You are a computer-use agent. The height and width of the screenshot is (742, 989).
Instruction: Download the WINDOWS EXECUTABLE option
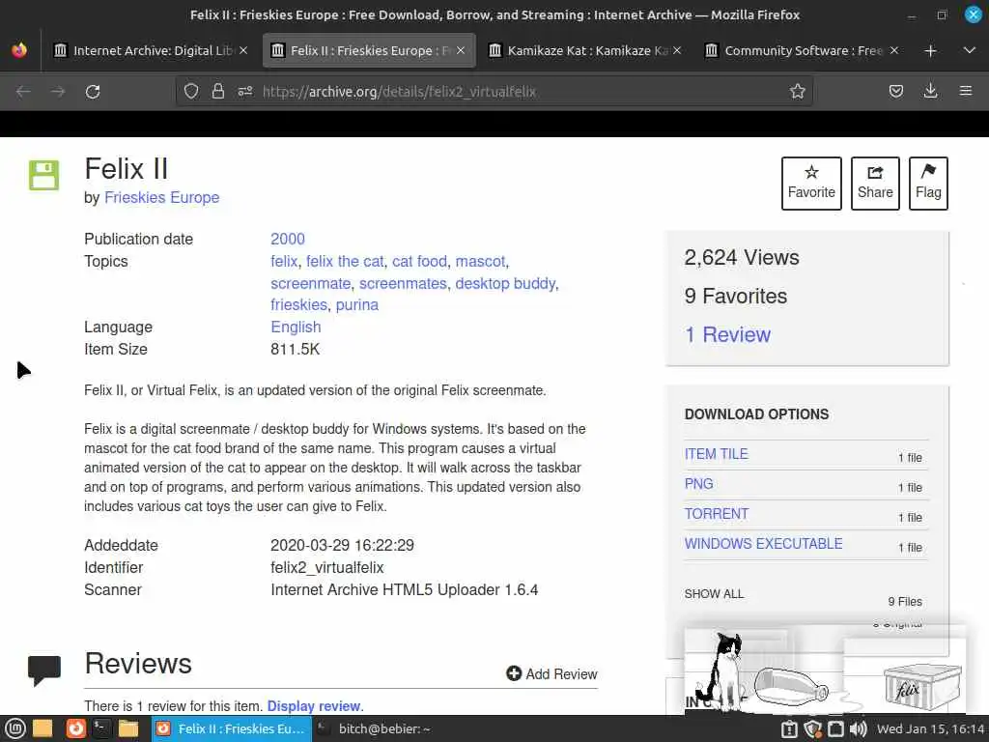(x=763, y=544)
